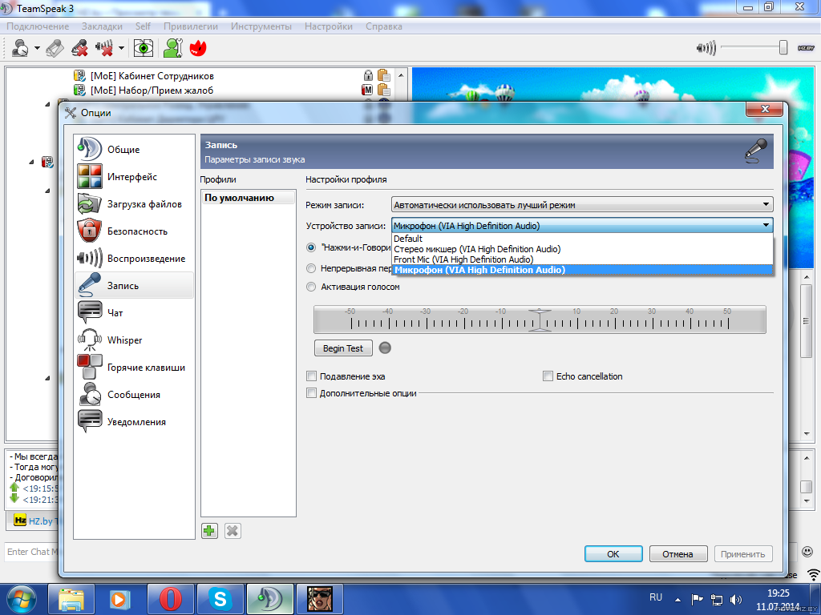This screenshot has width=821, height=615.
Task: Choose Стерео микшер recording device
Action: coord(582,249)
